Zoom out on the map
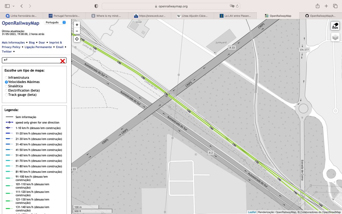342x214 pixels. [77, 31]
